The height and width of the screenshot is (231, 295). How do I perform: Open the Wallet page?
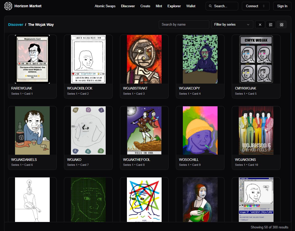pos(191,6)
